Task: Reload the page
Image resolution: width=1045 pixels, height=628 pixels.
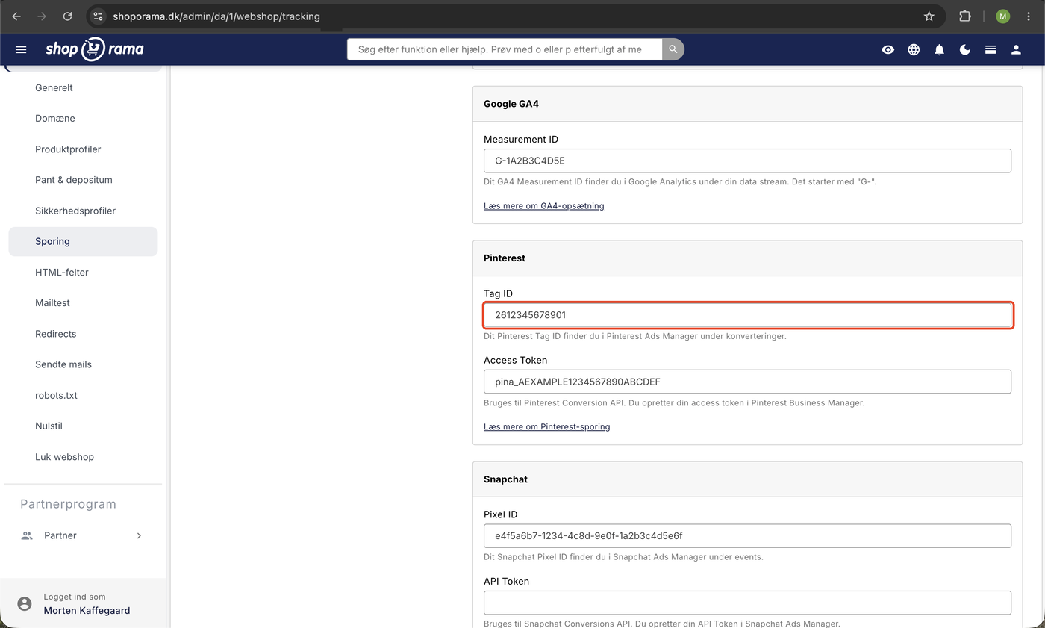Action: (67, 16)
